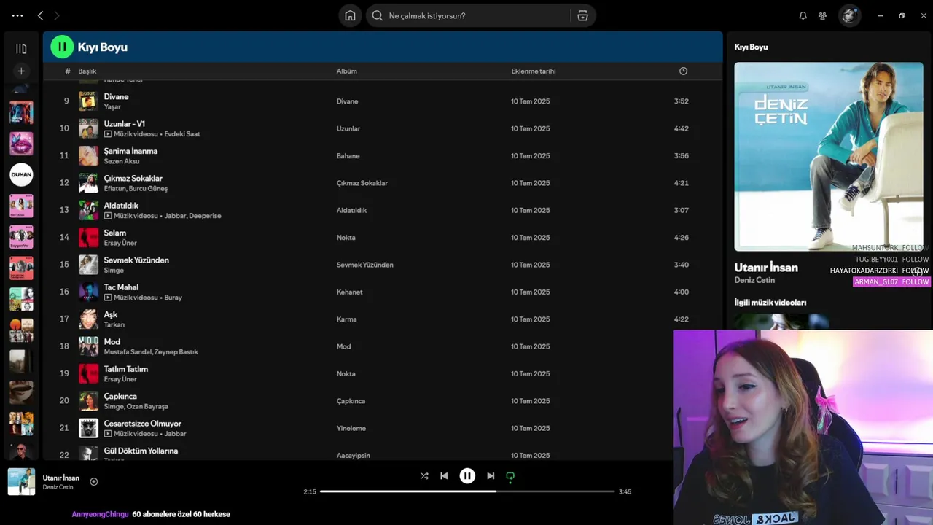Screen dimensions: 933x525
Task: Open the user profile avatar
Action: pyautogui.click(x=849, y=15)
